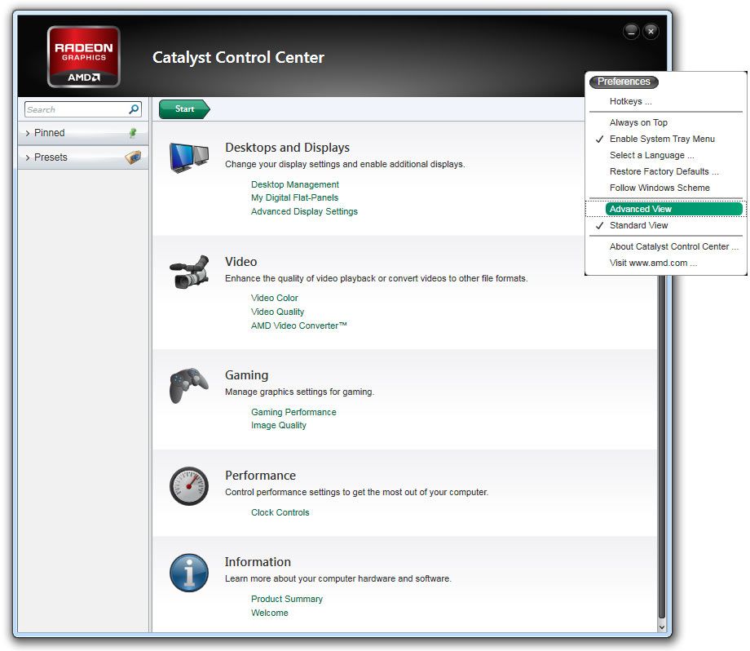
Task: Select Standard View in Preferences menu
Action: (638, 225)
